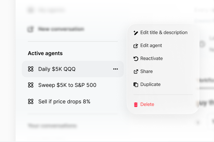Click the Duplicate copy icon
This screenshot has height=142, width=214.
[x=136, y=85]
